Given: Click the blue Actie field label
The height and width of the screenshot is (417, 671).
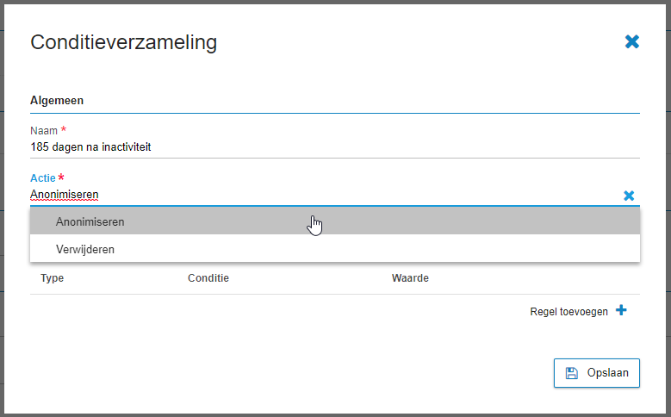Looking at the screenshot, I should pyautogui.click(x=43, y=178).
